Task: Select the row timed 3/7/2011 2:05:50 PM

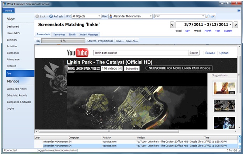Action: (x=136, y=146)
